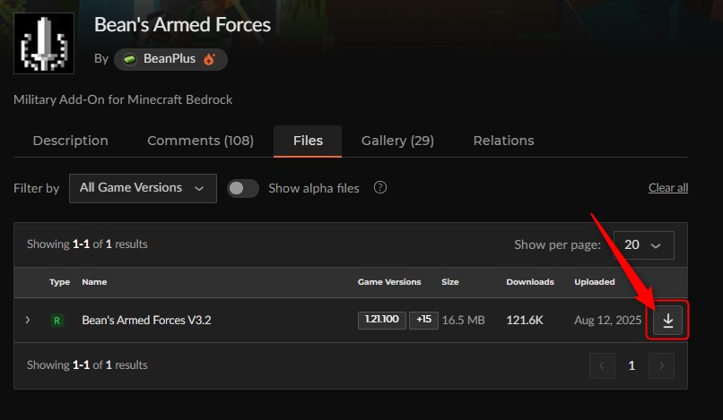Open the Show per page dropdown set to 20
723x420 pixels.
tap(644, 245)
